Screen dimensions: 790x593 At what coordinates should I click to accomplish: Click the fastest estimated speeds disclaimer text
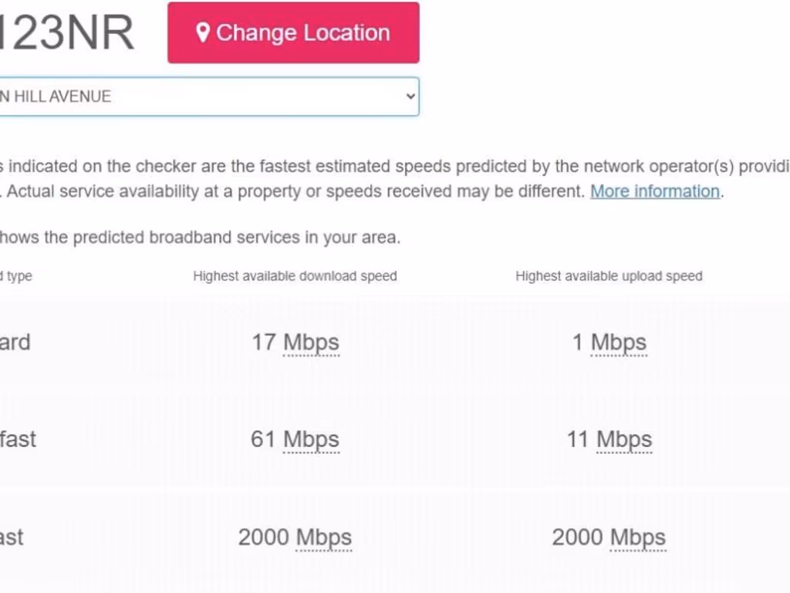point(386,166)
